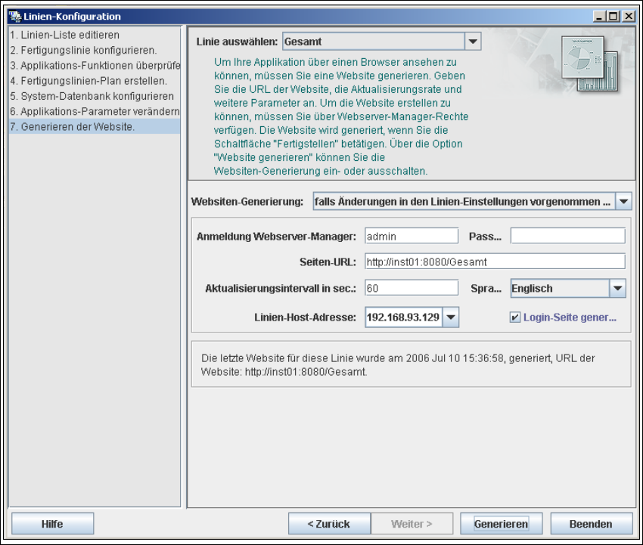The image size is (643, 545).
Task: Select step 5 System-Datenbank konfigurieren
Action: coord(95,96)
